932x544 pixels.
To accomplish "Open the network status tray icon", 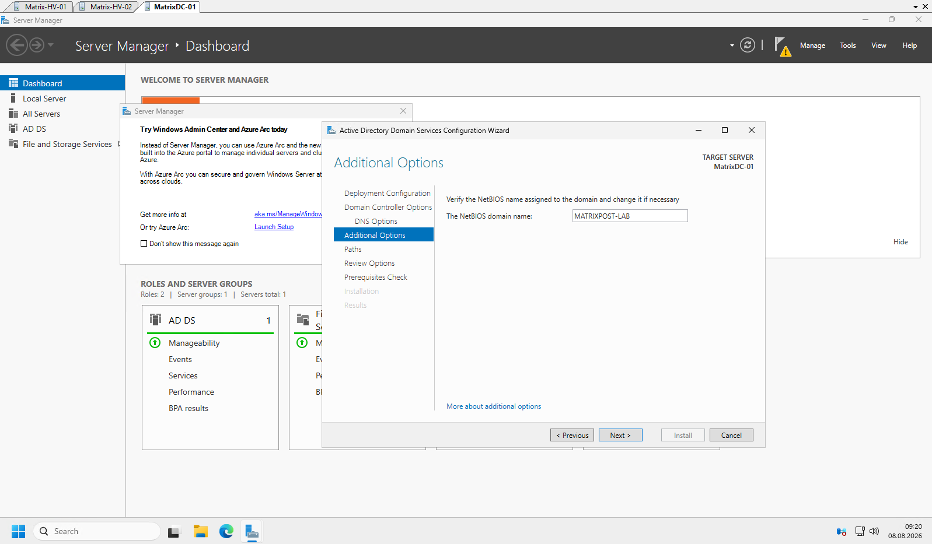I will (860, 531).
